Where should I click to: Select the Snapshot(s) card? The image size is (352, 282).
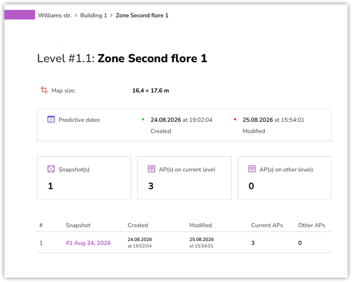(x=84, y=178)
